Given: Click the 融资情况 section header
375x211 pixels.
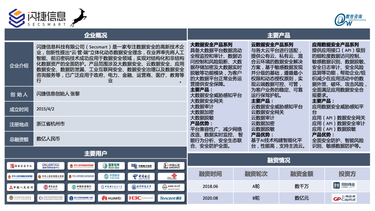Looking at the screenshot, I should point(278,160).
